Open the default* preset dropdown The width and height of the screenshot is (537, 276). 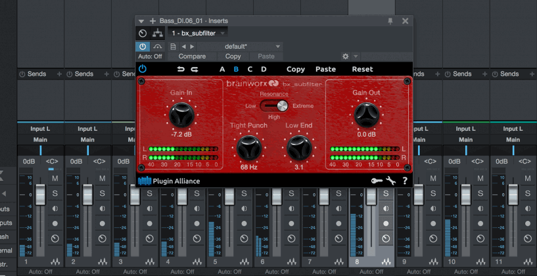click(x=240, y=47)
